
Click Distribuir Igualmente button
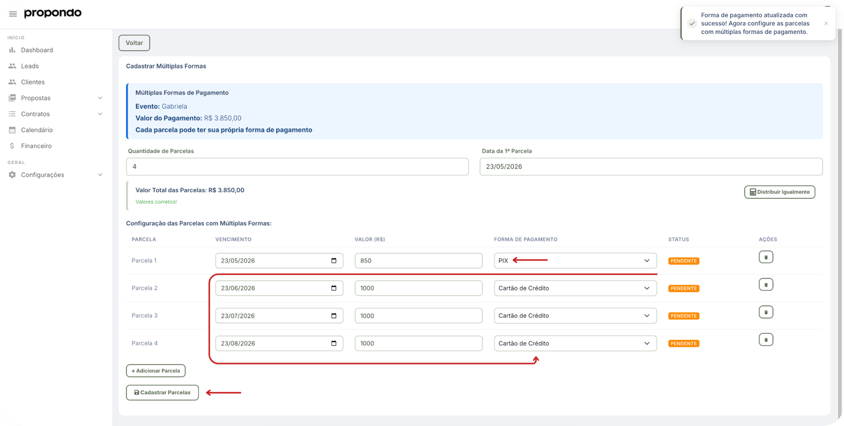780,192
